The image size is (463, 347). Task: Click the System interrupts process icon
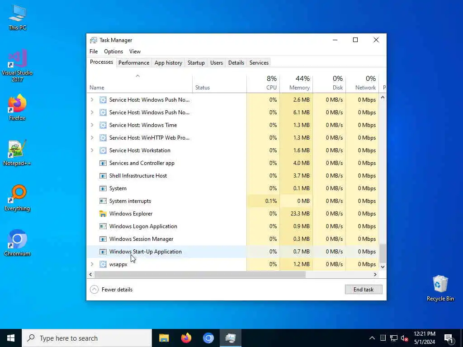pyautogui.click(x=103, y=201)
